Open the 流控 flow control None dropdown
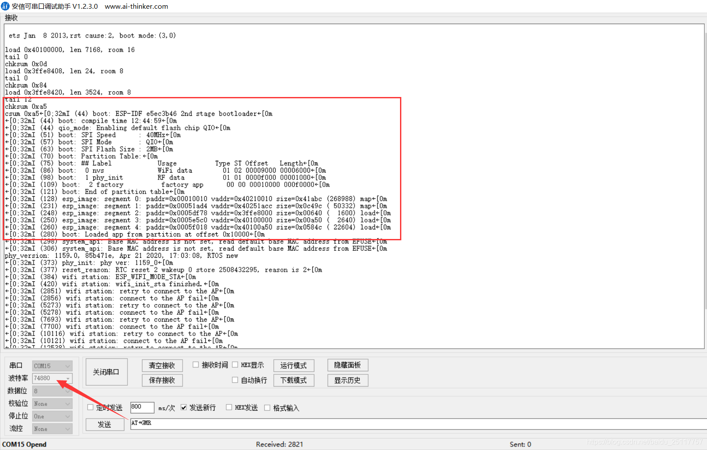 pos(52,429)
